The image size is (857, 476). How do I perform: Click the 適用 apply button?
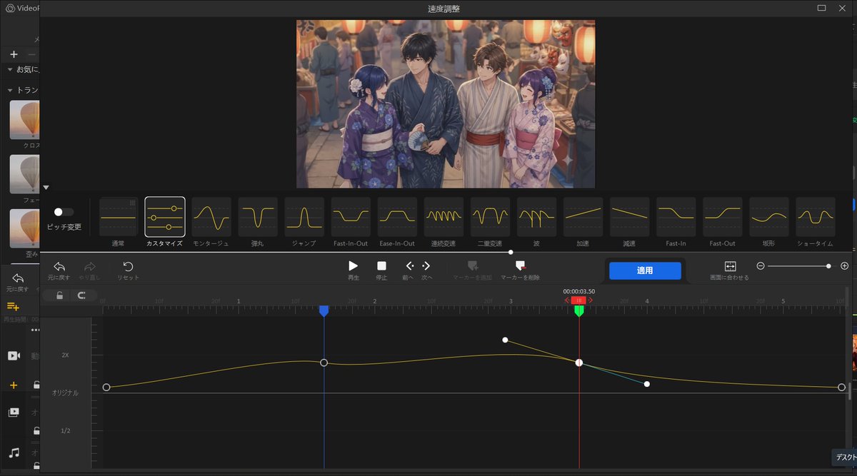645,270
